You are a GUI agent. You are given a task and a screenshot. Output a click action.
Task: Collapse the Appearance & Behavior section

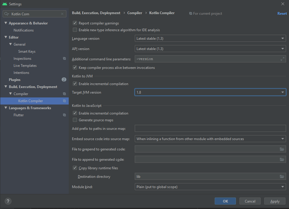pos(6,23)
